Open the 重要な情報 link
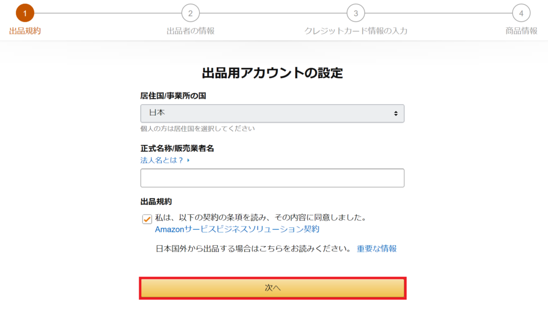 point(377,248)
